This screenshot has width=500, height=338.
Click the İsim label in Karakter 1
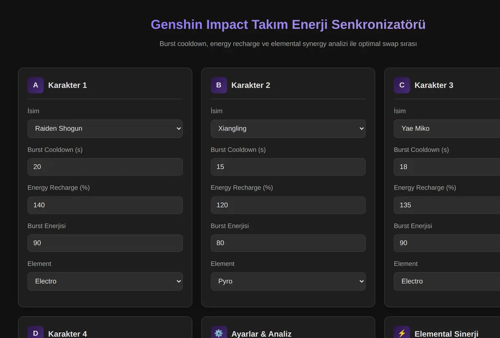(33, 111)
